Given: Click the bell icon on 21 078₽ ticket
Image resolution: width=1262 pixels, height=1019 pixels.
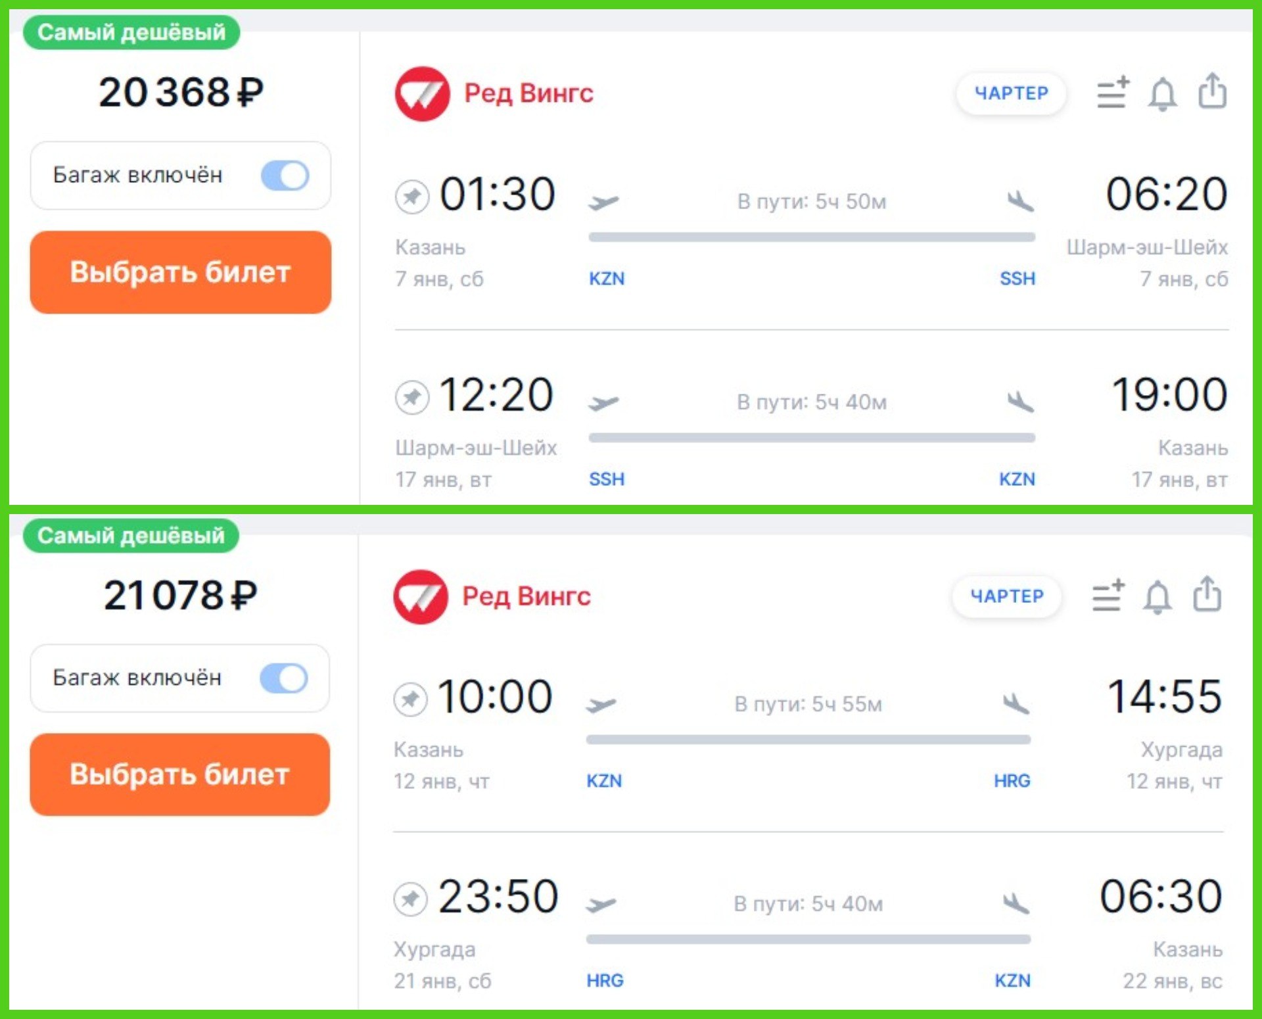Looking at the screenshot, I should pos(1157,597).
